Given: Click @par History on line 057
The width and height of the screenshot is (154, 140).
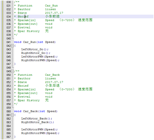Looking at the screenshot, I should coord(29,100).
